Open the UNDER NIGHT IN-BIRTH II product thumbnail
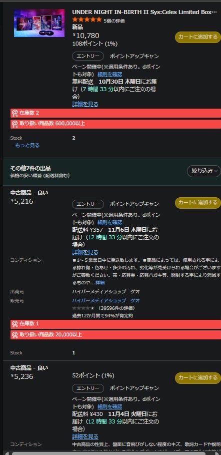 [x=39, y=23]
